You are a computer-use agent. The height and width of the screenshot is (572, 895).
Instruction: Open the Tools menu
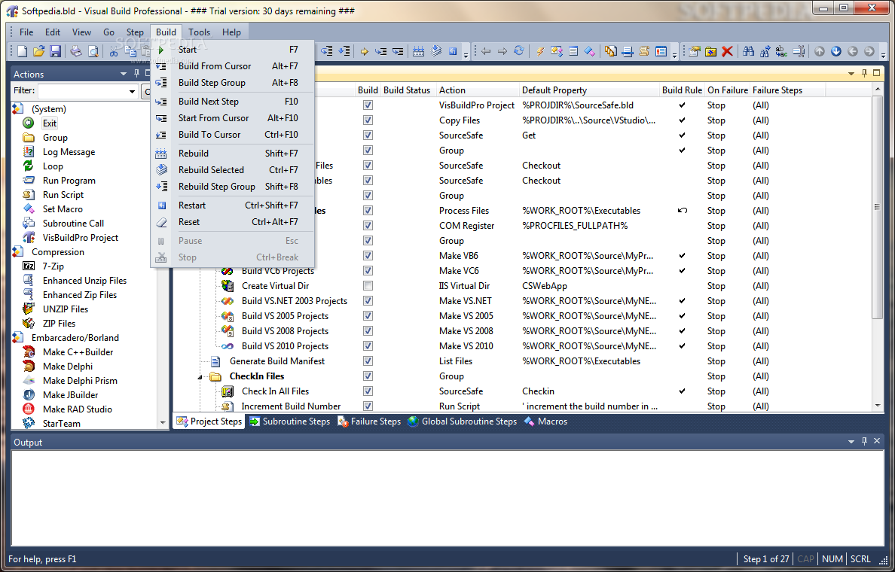(x=199, y=32)
